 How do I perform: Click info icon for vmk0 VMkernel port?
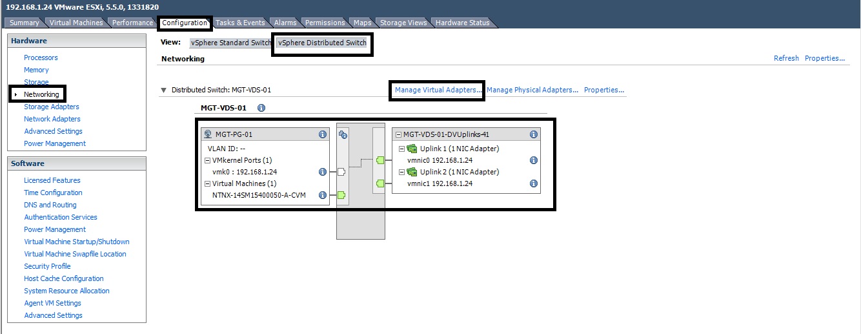322,172
